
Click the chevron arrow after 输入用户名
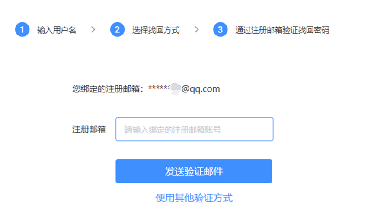(93, 29)
